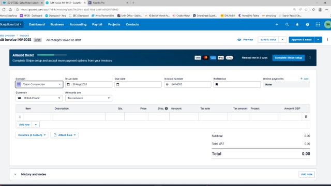This screenshot has height=186, width=331.
Task: Click the Invoice number field
Action: coord(187,84)
